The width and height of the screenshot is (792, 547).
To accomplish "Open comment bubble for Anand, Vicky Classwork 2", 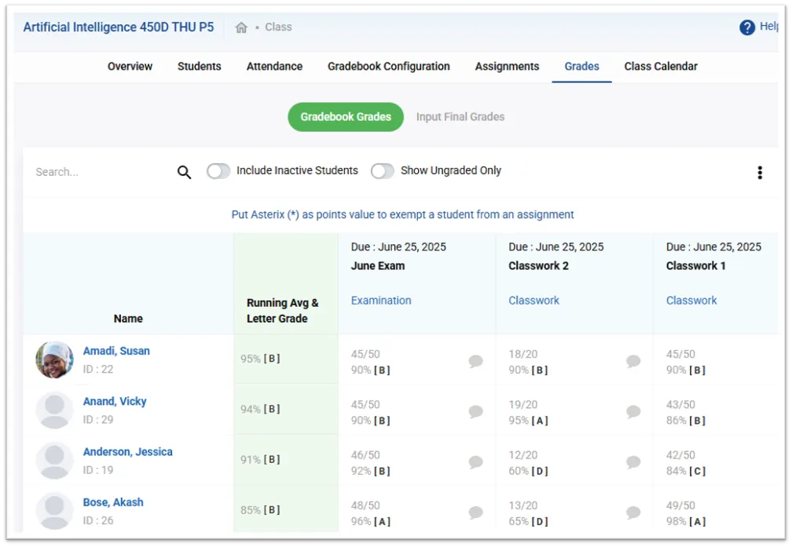I will tap(633, 412).
